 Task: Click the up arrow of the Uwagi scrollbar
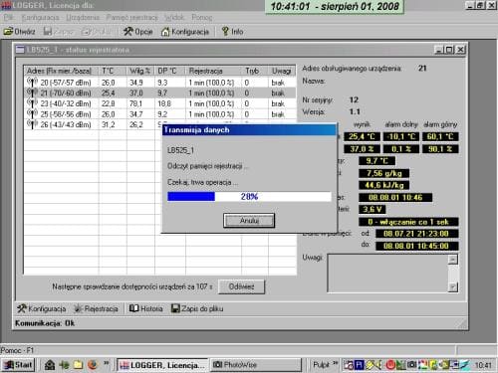(x=453, y=260)
